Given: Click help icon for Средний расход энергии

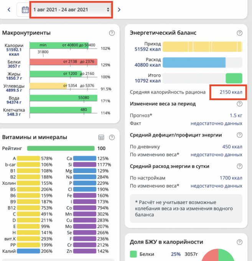Looking at the screenshot, I should tap(240, 166).
